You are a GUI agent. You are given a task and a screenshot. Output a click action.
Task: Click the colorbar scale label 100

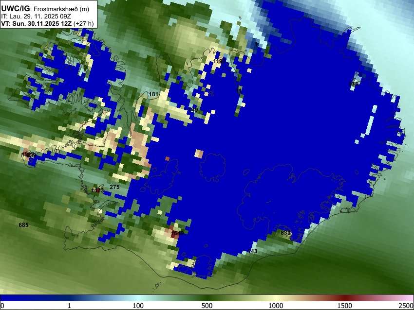click(138, 306)
